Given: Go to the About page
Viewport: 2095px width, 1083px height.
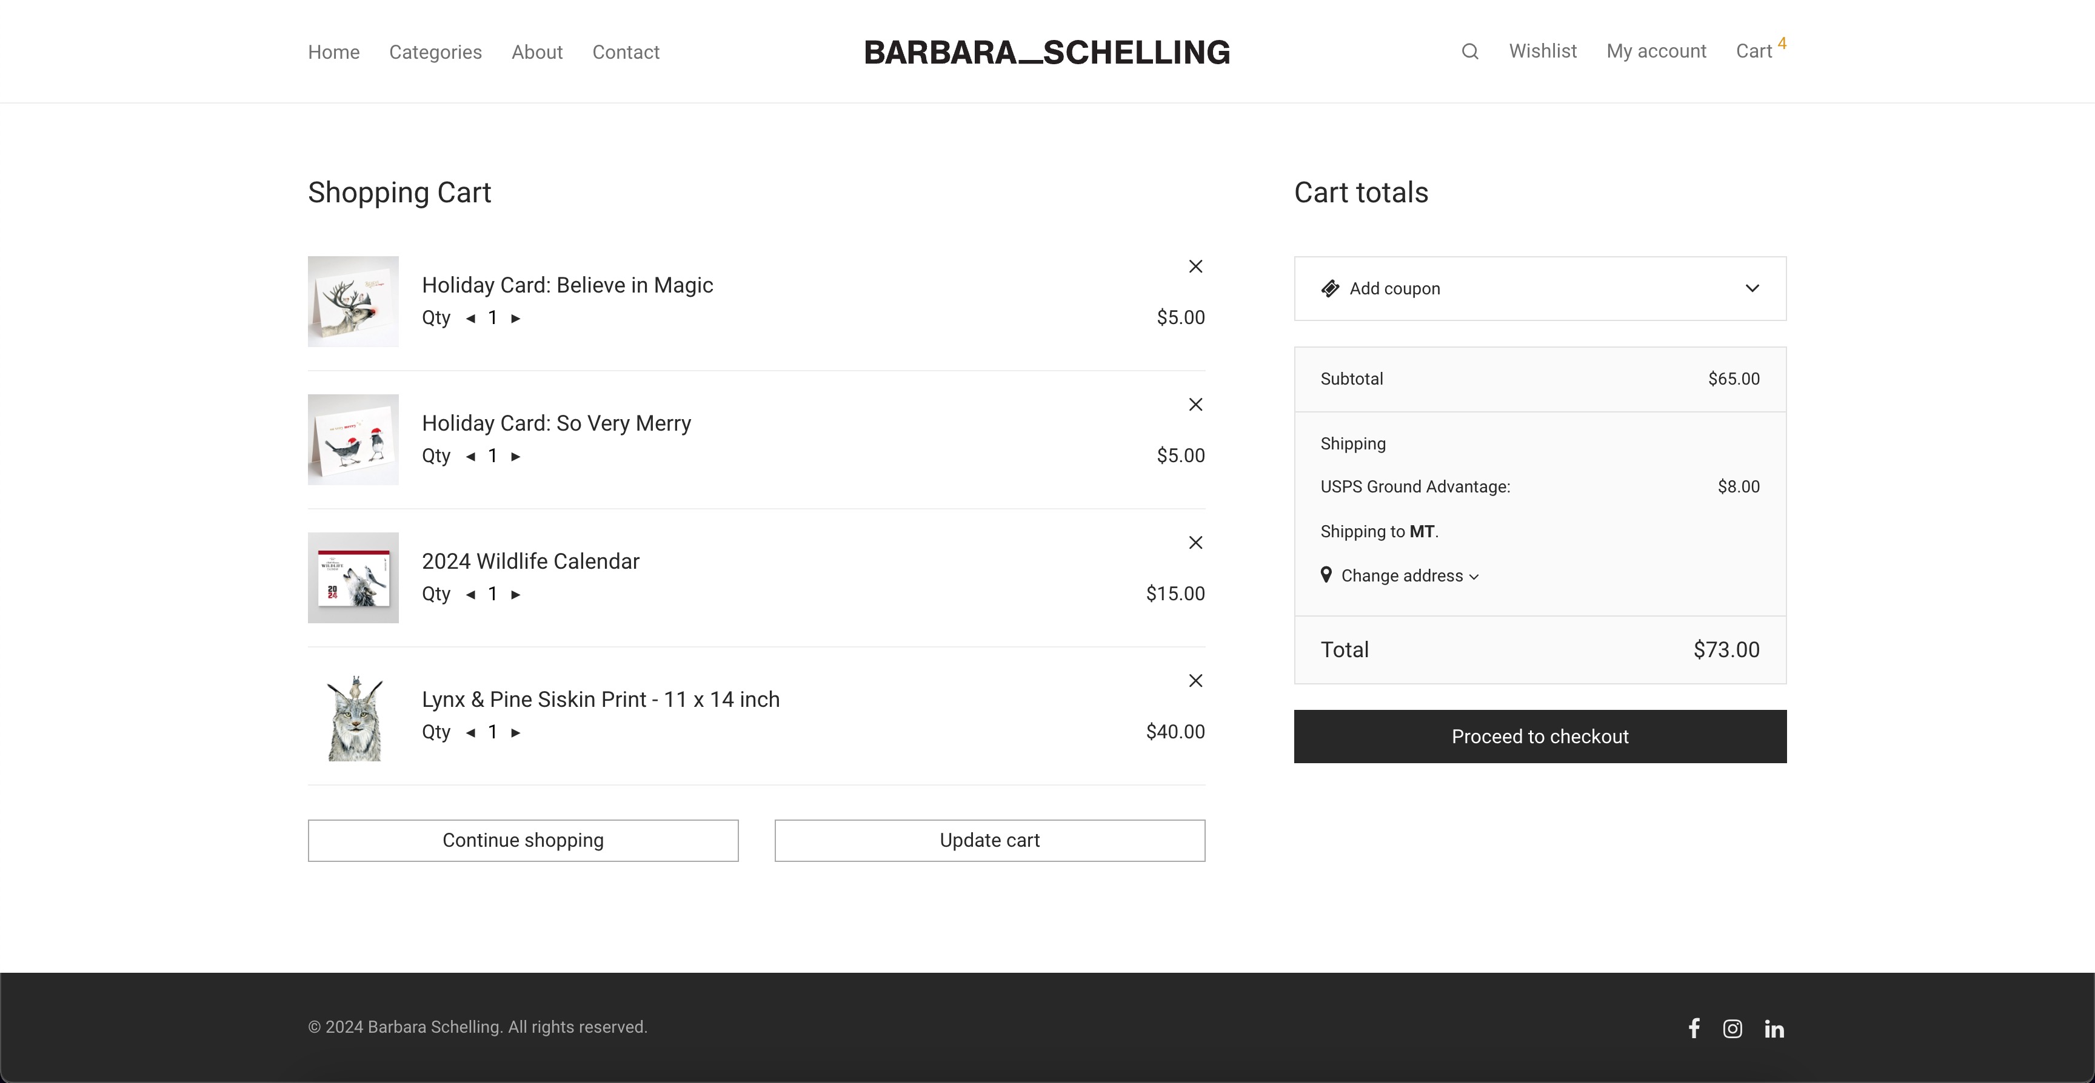Looking at the screenshot, I should [536, 52].
